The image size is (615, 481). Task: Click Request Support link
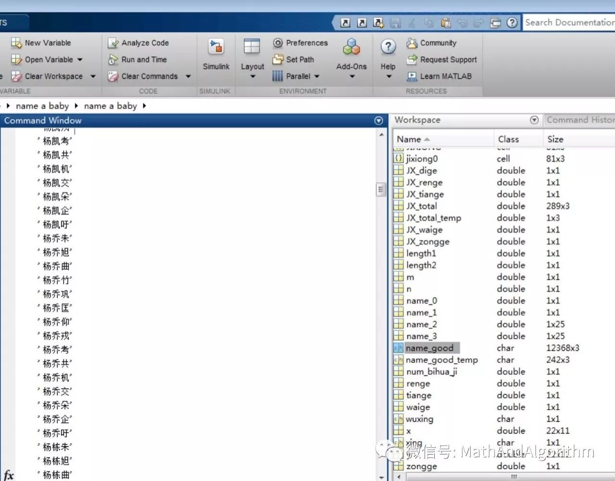click(448, 60)
